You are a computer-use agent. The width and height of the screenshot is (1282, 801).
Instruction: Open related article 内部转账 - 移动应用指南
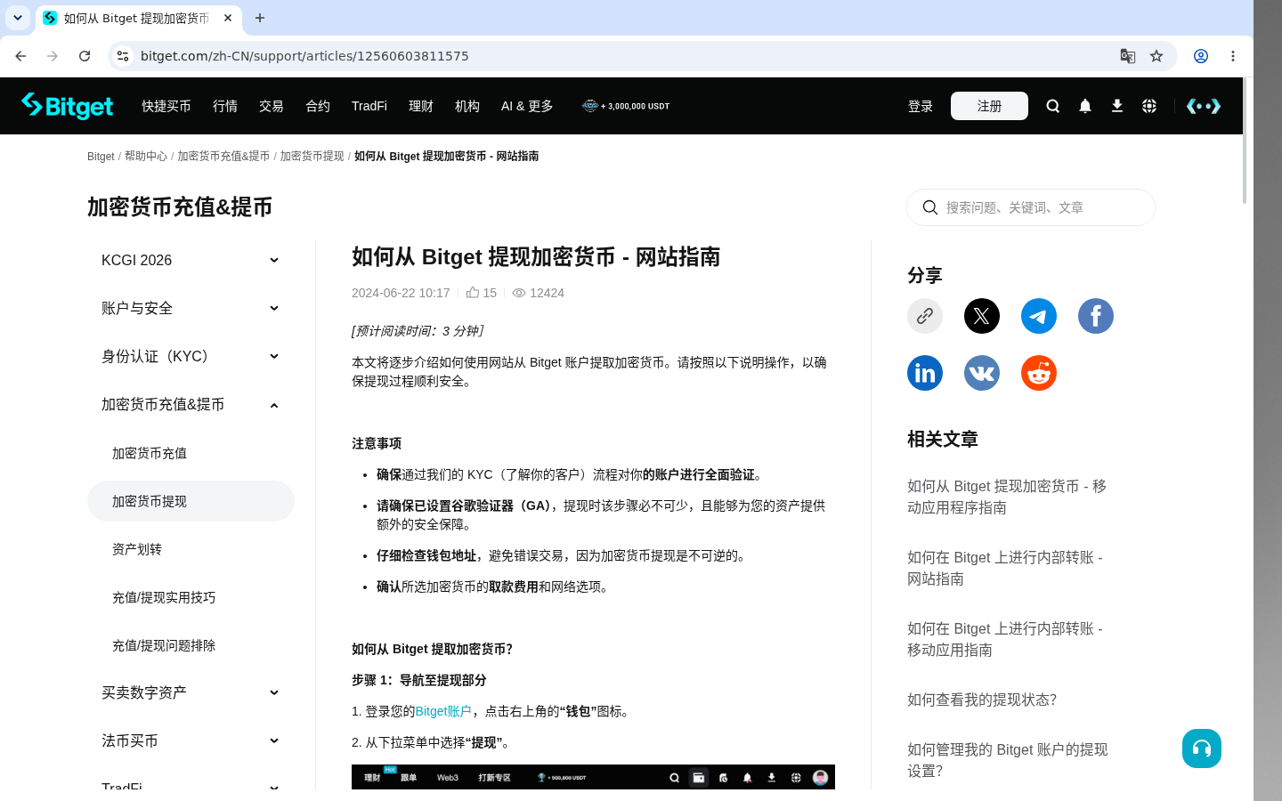tap(1005, 639)
